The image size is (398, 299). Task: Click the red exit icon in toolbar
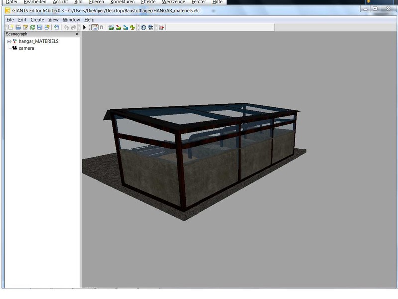(161, 27)
